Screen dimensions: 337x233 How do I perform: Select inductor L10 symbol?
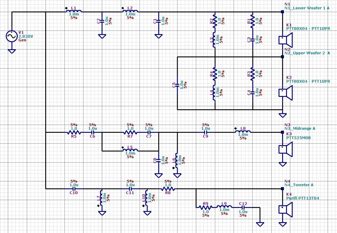point(146,198)
